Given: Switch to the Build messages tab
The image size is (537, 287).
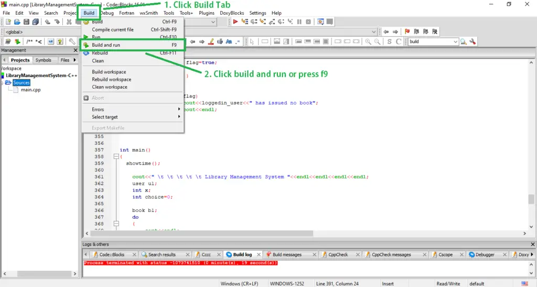Looking at the screenshot, I should click(x=287, y=254).
